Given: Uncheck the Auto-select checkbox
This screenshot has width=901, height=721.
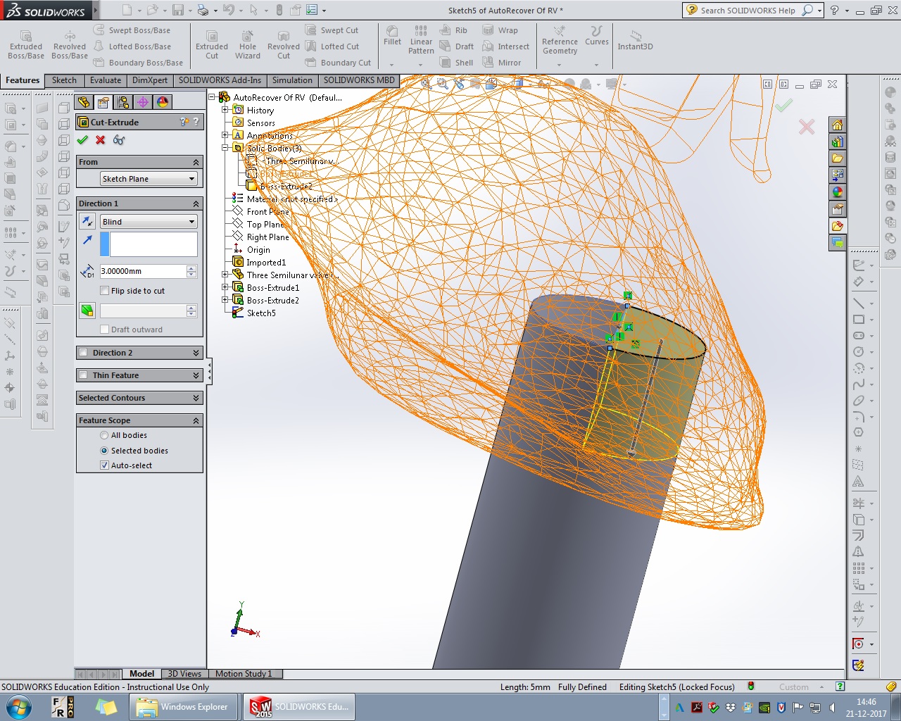Looking at the screenshot, I should pyautogui.click(x=105, y=465).
